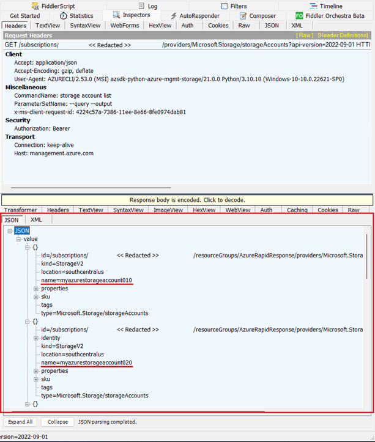Open the Timeline tab

[326, 6]
